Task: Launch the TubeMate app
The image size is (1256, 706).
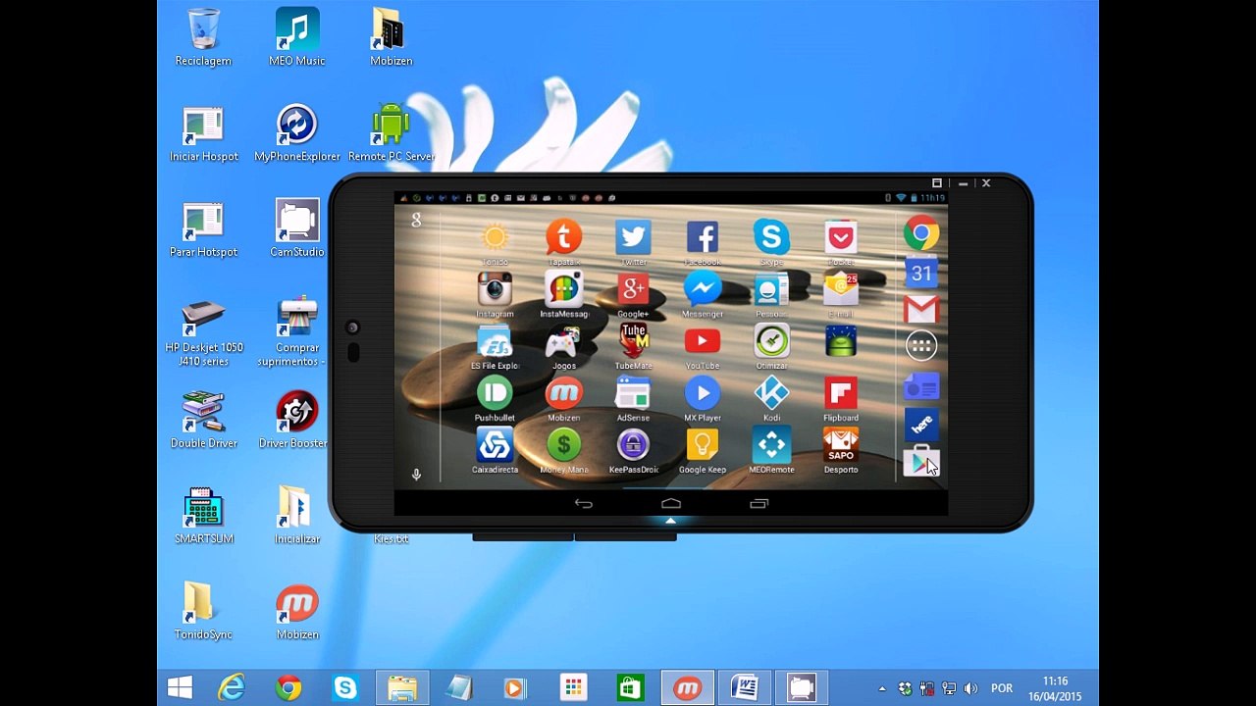Action: click(x=633, y=341)
